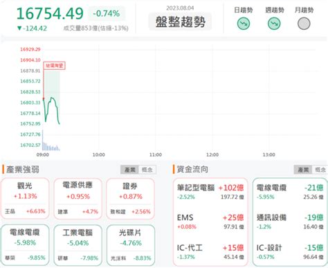Click the red chart annotation label marker
The image size is (328, 268).
[55, 66]
